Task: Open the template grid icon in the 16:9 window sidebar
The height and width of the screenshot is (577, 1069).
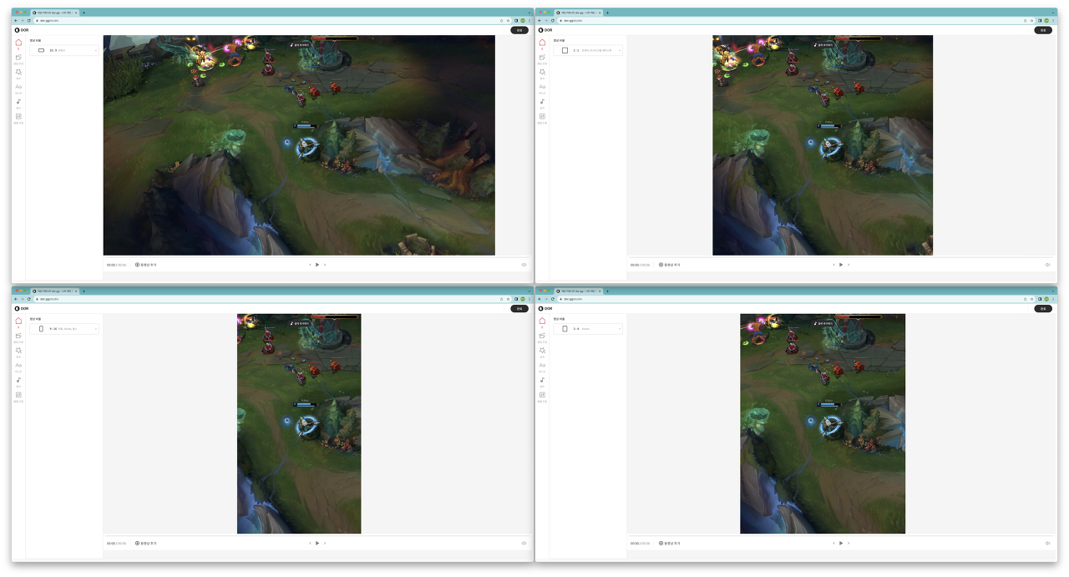Action: [18, 118]
